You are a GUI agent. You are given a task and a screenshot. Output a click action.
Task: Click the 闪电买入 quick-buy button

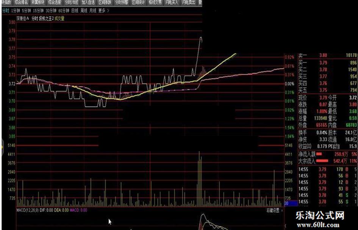tap(172, 3)
